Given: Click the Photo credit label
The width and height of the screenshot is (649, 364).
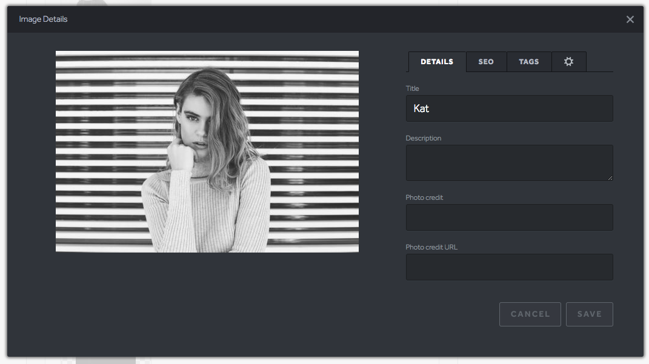Looking at the screenshot, I should tap(424, 197).
